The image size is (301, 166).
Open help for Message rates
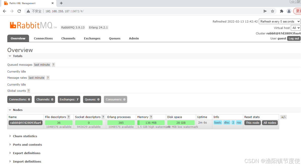point(48,78)
